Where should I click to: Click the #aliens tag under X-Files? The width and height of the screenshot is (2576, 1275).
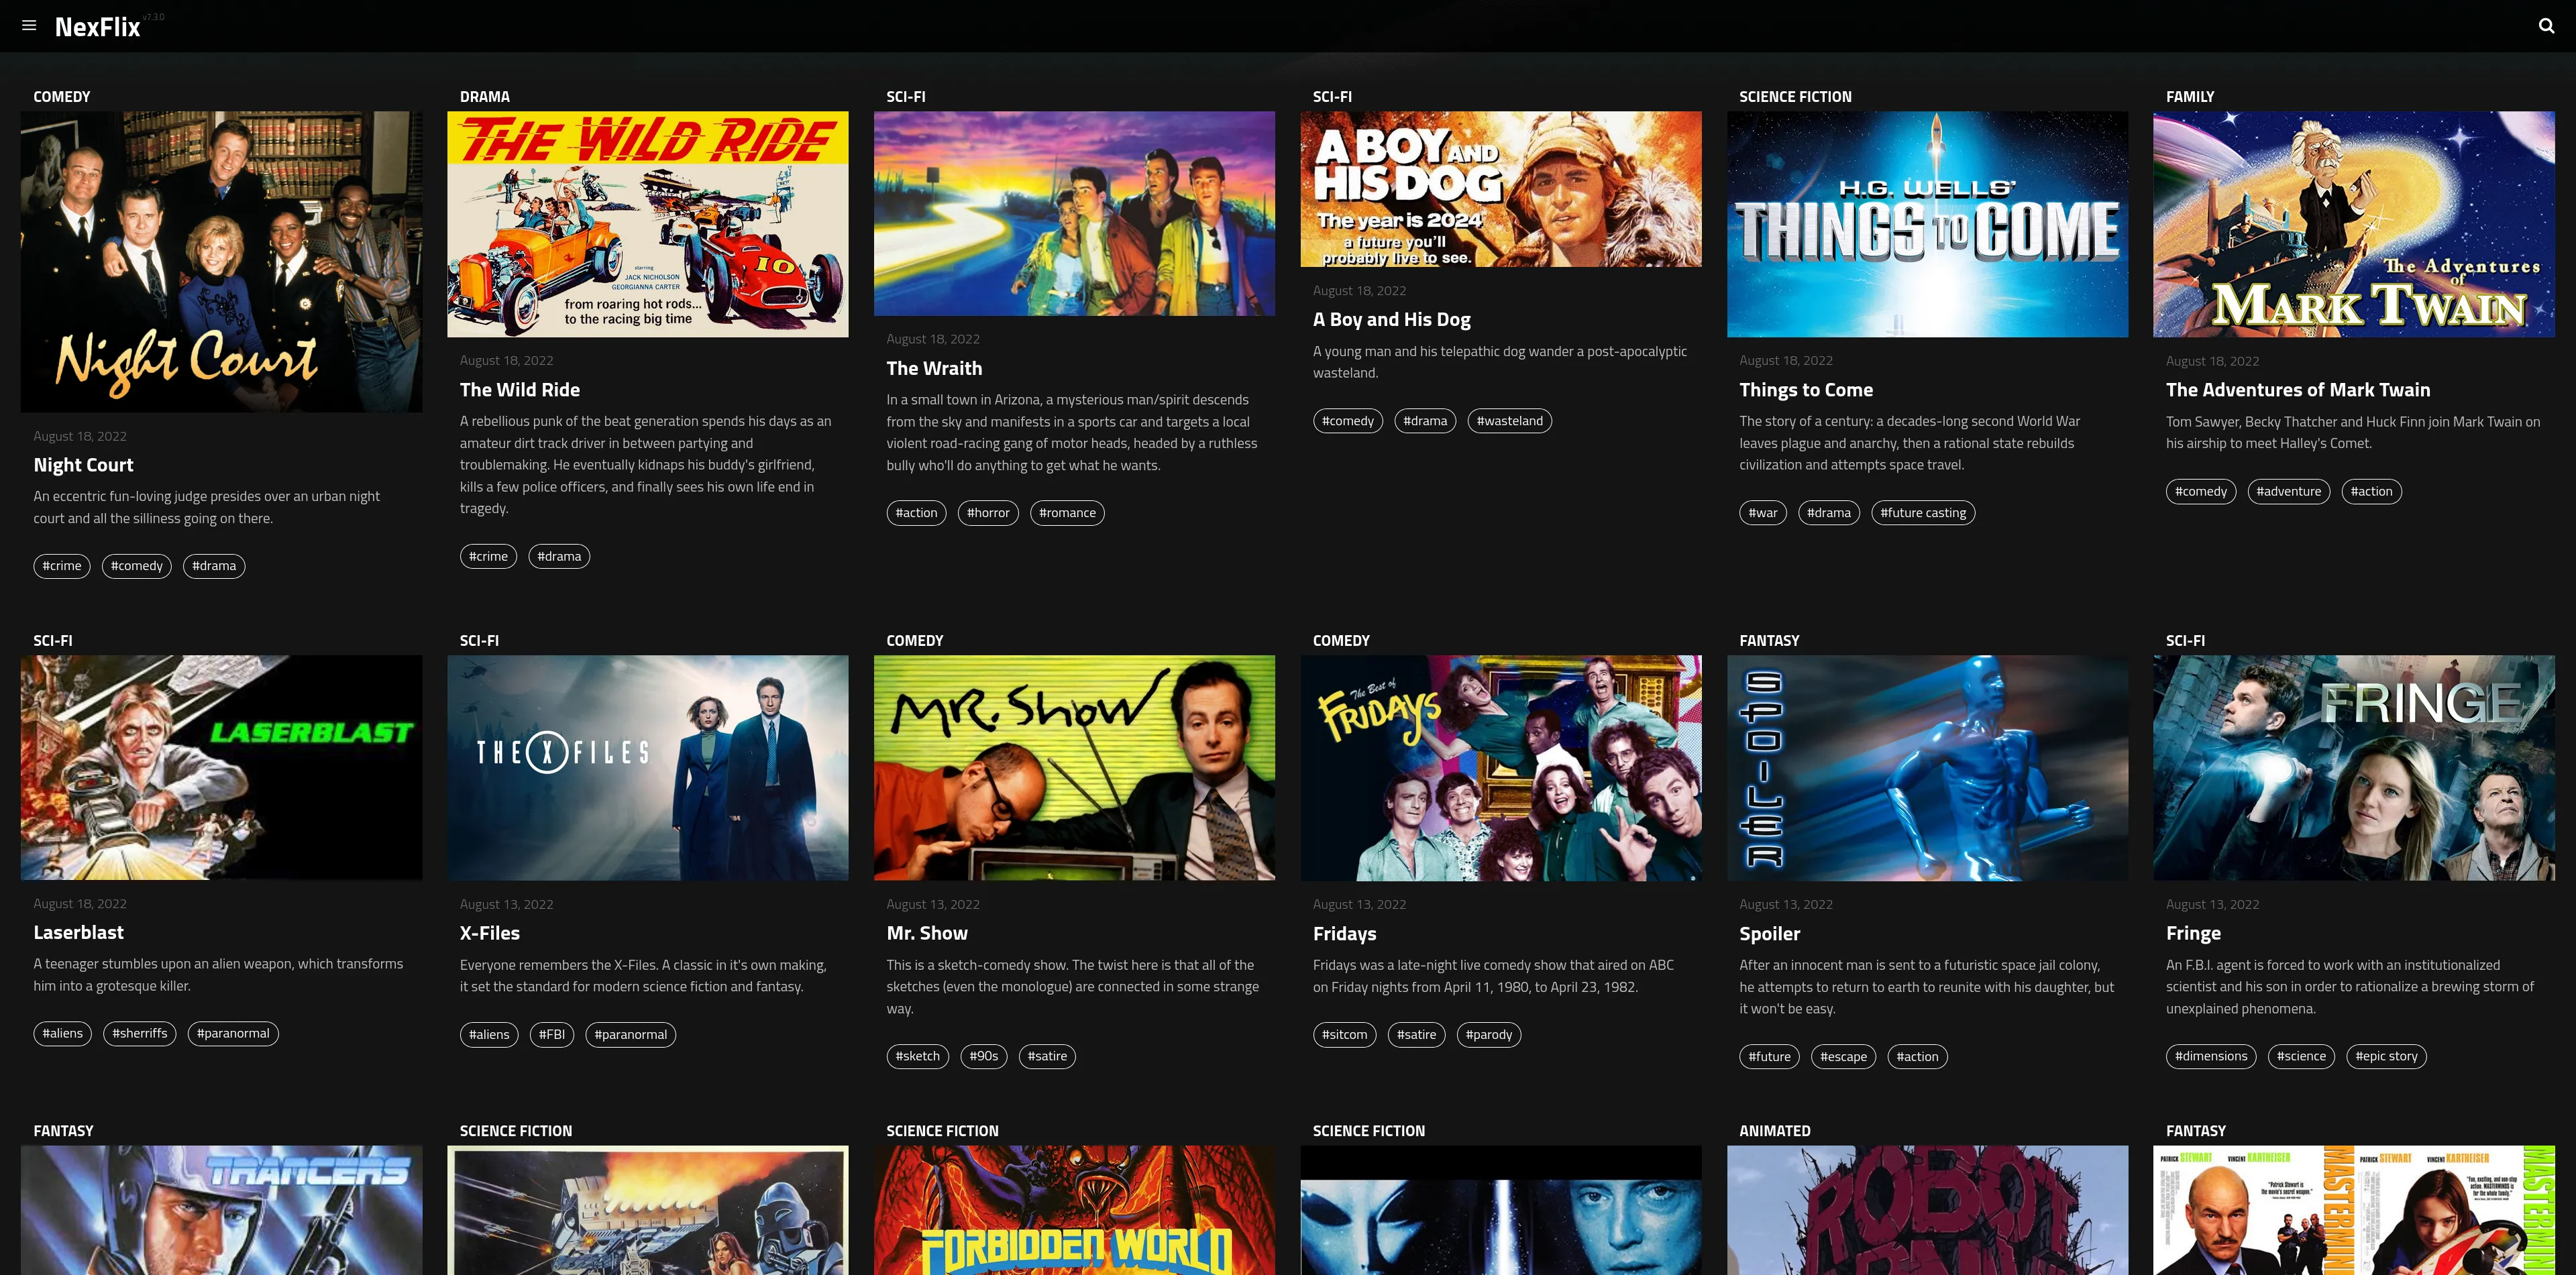tap(489, 1034)
